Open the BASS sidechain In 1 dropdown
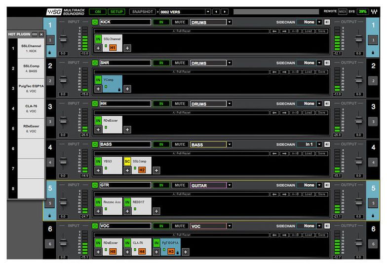The width and height of the screenshot is (387, 266). click(x=319, y=144)
